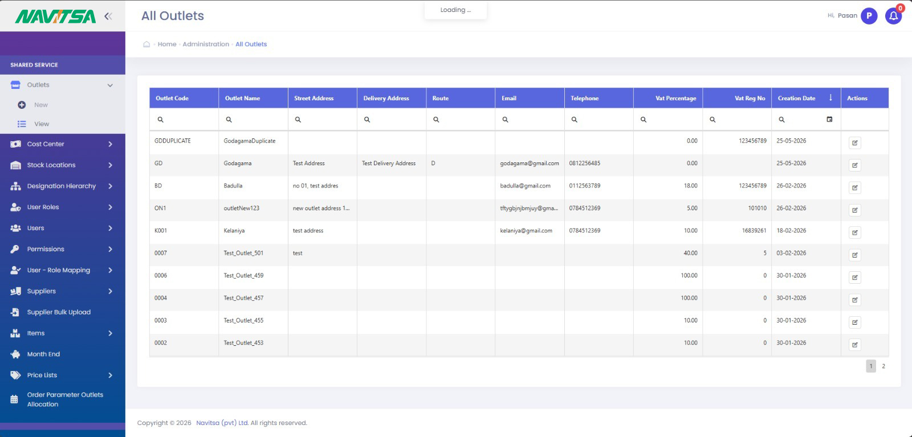Expand Stock Locations menu chevron

coord(110,165)
